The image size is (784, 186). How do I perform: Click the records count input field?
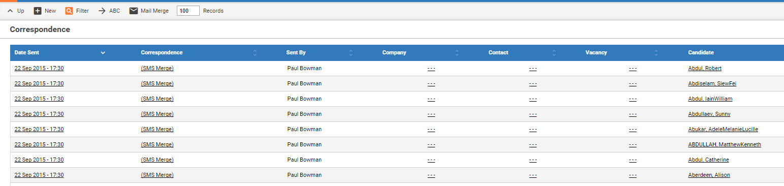(188, 11)
